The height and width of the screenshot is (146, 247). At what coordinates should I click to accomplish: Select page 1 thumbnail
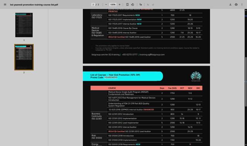pyautogui.click(x=24, y=25)
